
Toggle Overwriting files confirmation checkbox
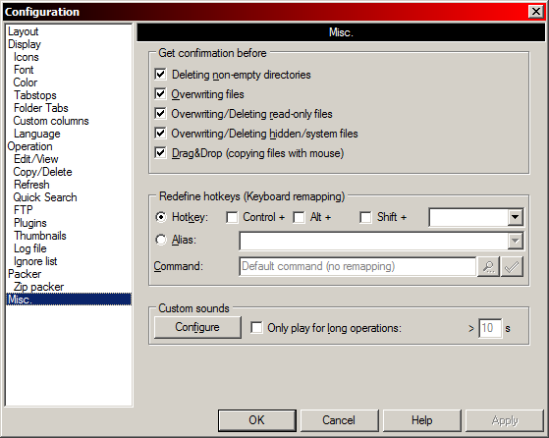pyautogui.click(x=160, y=94)
